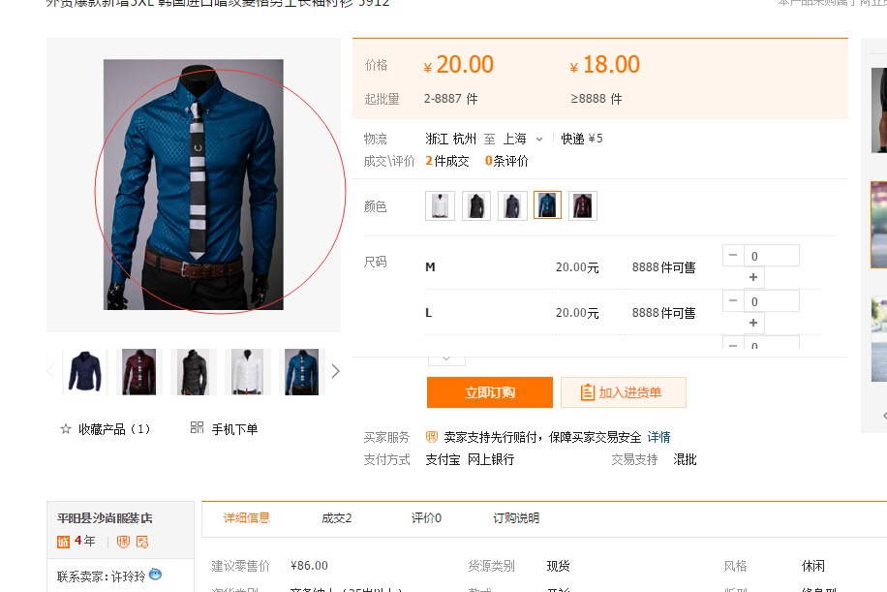Click the 加入进货单 button
Image resolution: width=887 pixels, height=592 pixels.
[x=624, y=392]
